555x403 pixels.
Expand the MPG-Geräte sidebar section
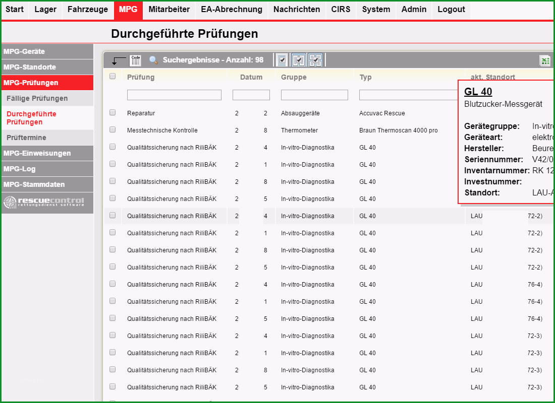(47, 51)
